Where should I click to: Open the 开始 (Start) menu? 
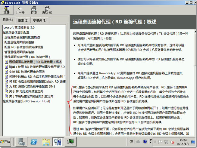tap(5, 142)
